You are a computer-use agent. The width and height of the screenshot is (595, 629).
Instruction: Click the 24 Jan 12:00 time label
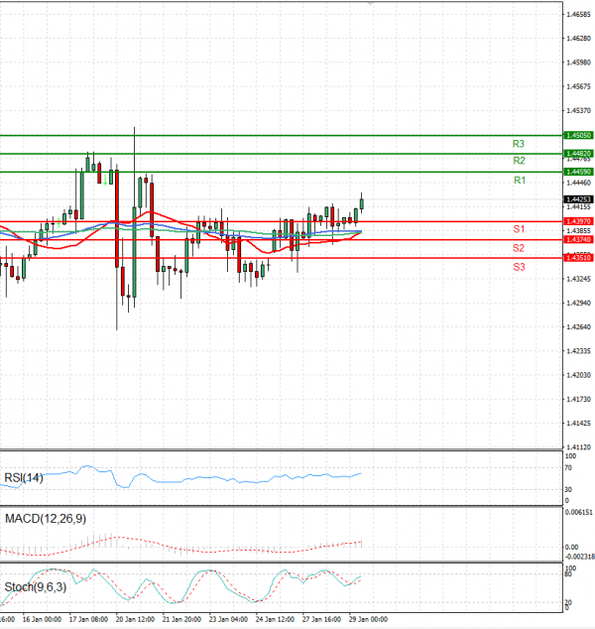pos(275,619)
